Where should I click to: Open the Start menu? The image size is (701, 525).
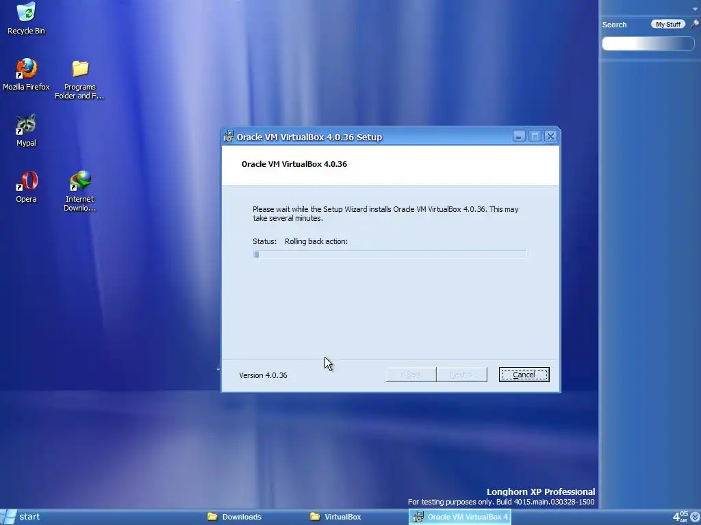[21, 517]
